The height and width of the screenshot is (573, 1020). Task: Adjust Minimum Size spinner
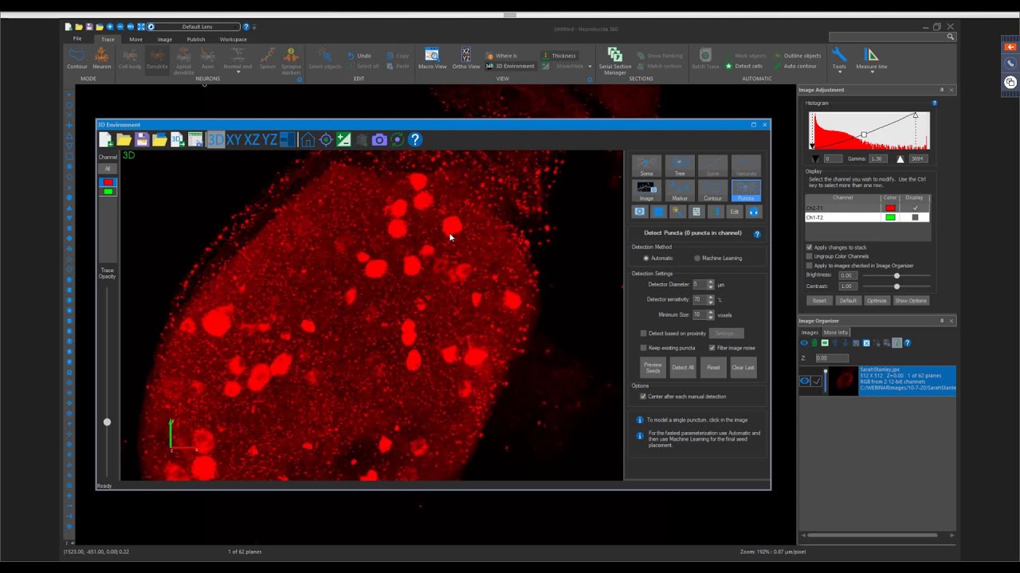coord(711,314)
